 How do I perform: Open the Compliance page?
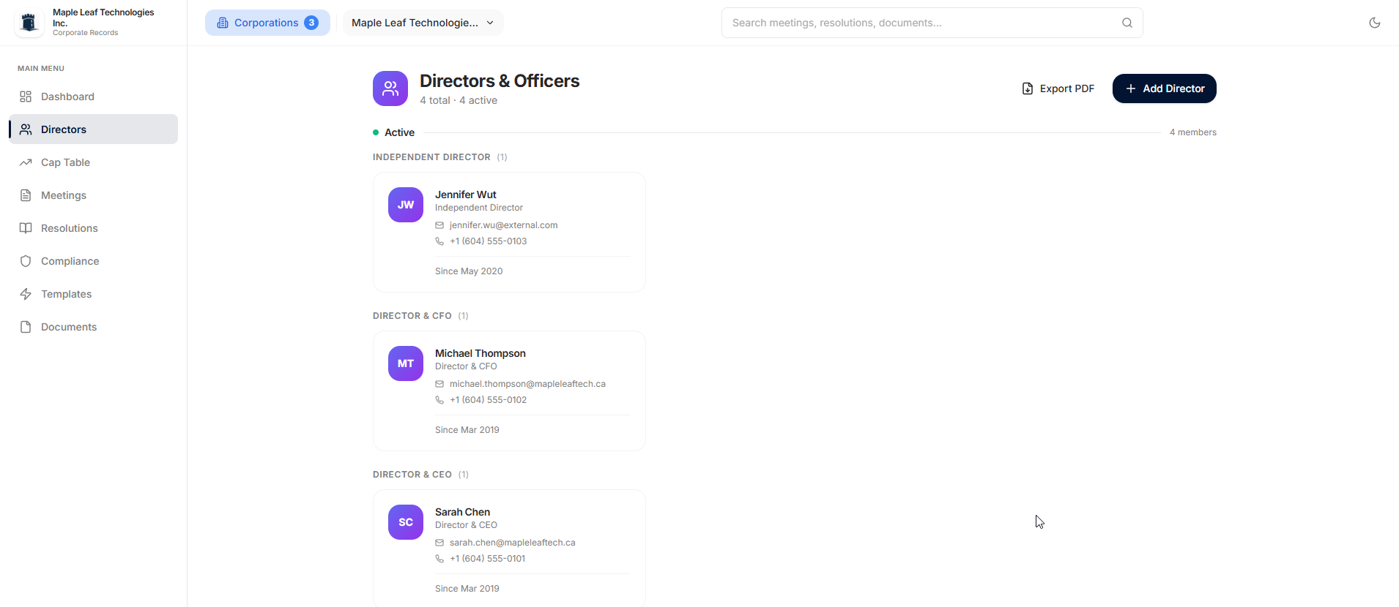coord(93,261)
